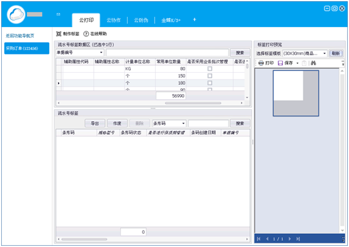Click preview pane vertical scrollbar
The image size is (349, 247).
click(x=342, y=150)
